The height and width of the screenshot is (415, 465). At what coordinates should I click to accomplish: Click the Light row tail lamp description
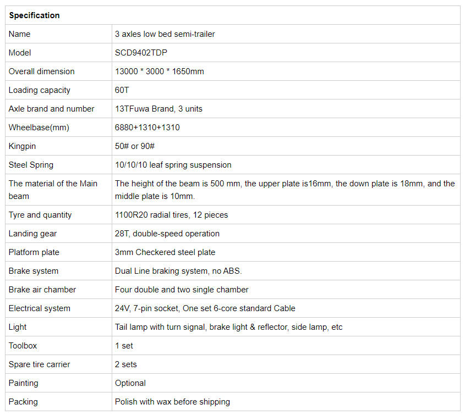coord(228,327)
